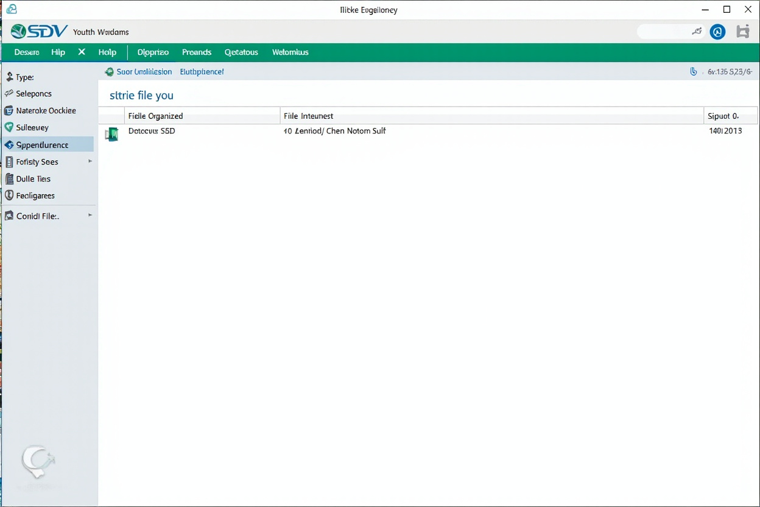Select Seleponcs in the sidebar

[34, 94]
